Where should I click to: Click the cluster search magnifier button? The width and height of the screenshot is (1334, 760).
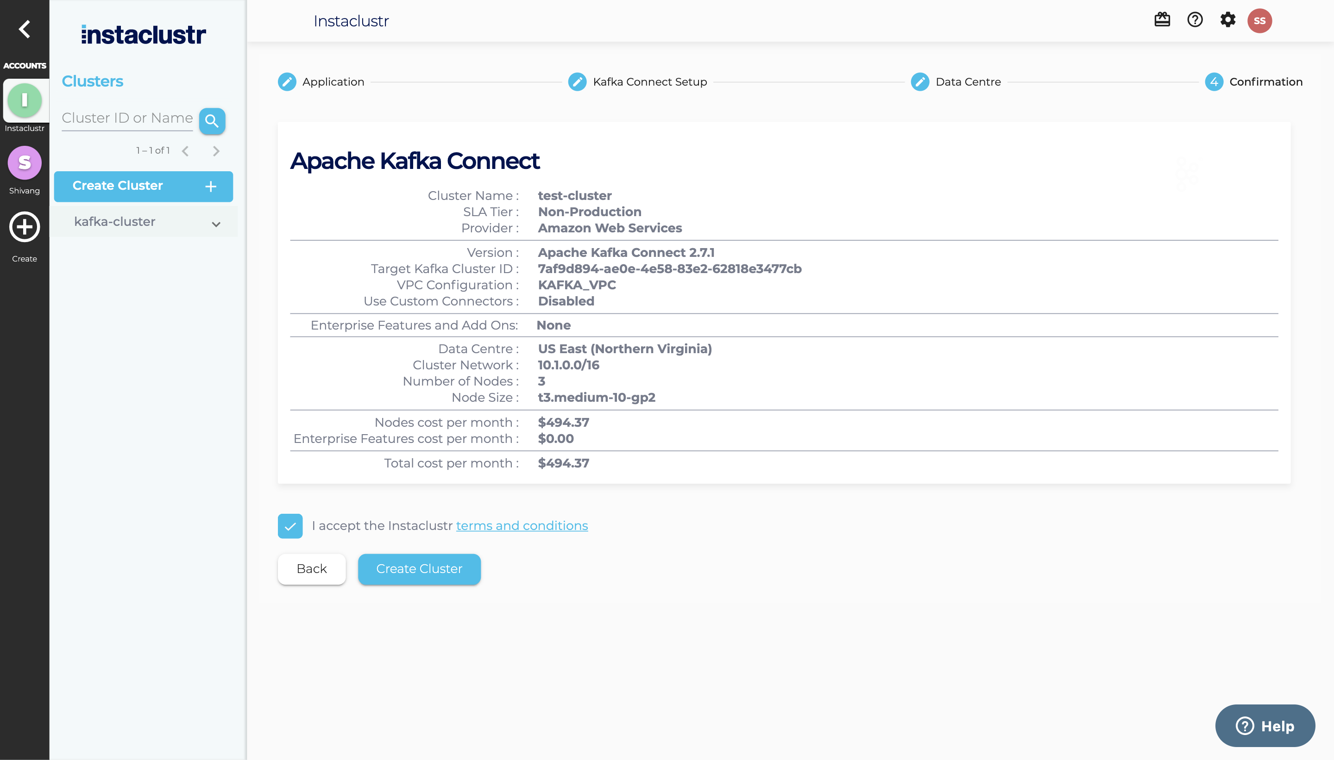point(212,121)
